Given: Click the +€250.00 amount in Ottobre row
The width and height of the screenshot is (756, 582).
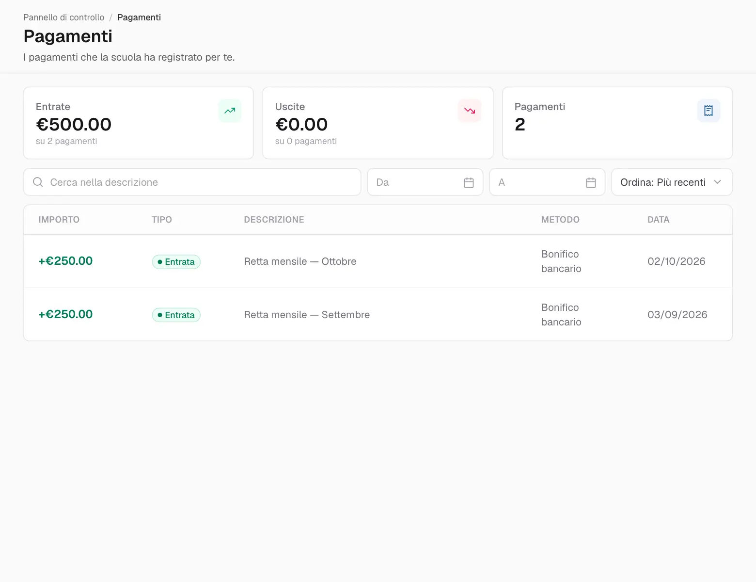Looking at the screenshot, I should tap(65, 261).
